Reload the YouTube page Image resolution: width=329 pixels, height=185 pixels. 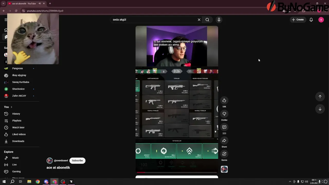(x=16, y=11)
